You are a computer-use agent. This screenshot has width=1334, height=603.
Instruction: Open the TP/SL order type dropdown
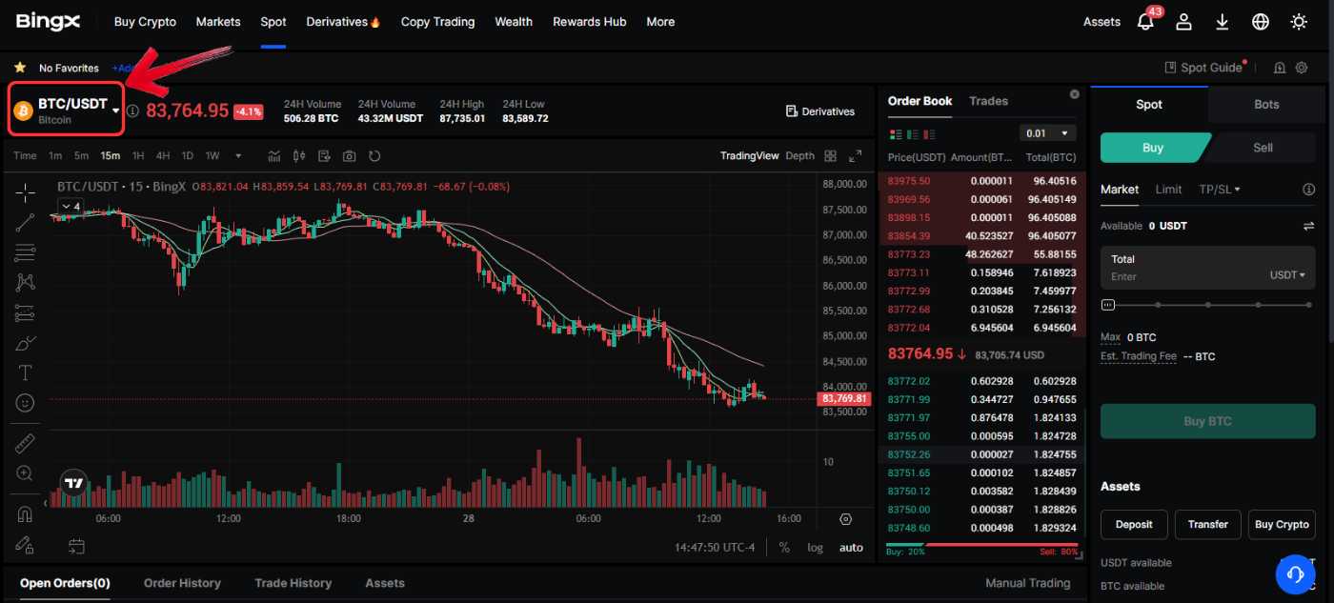pos(1220,190)
